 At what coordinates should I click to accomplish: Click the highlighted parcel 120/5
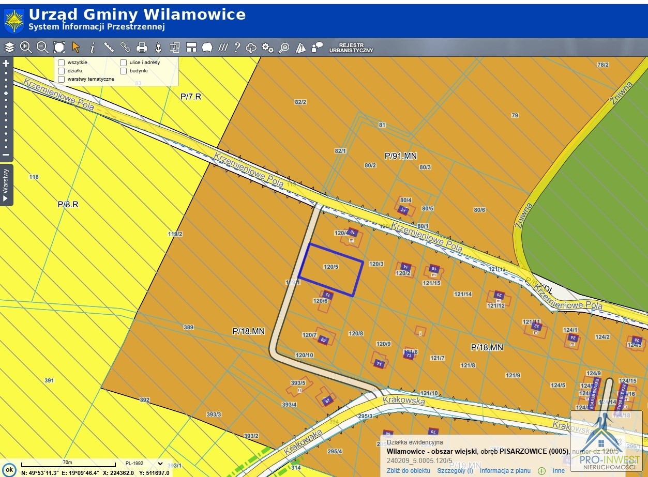330,269
